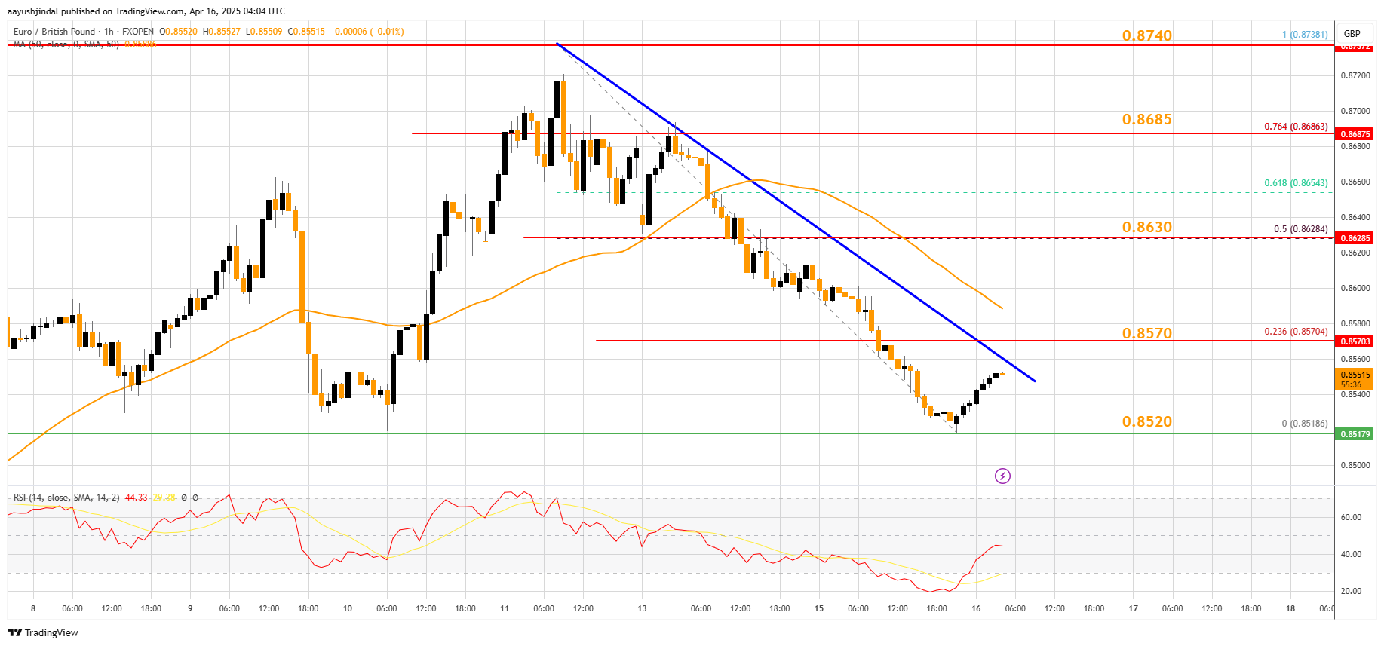Viewport: 1384px width, 646px height.
Task: Click the Fib label 0.5 (0.86284)
Action: [1301, 229]
